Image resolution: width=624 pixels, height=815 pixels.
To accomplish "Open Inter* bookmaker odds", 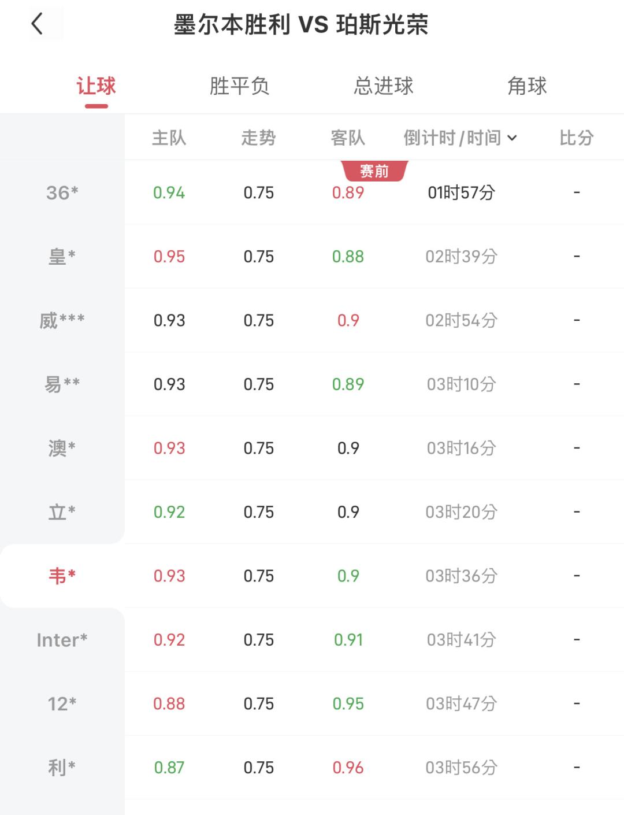I will 62,640.
